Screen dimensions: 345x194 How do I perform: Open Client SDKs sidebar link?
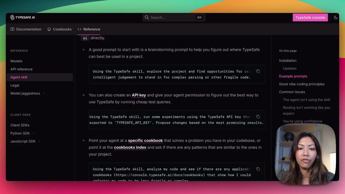coord(20,125)
